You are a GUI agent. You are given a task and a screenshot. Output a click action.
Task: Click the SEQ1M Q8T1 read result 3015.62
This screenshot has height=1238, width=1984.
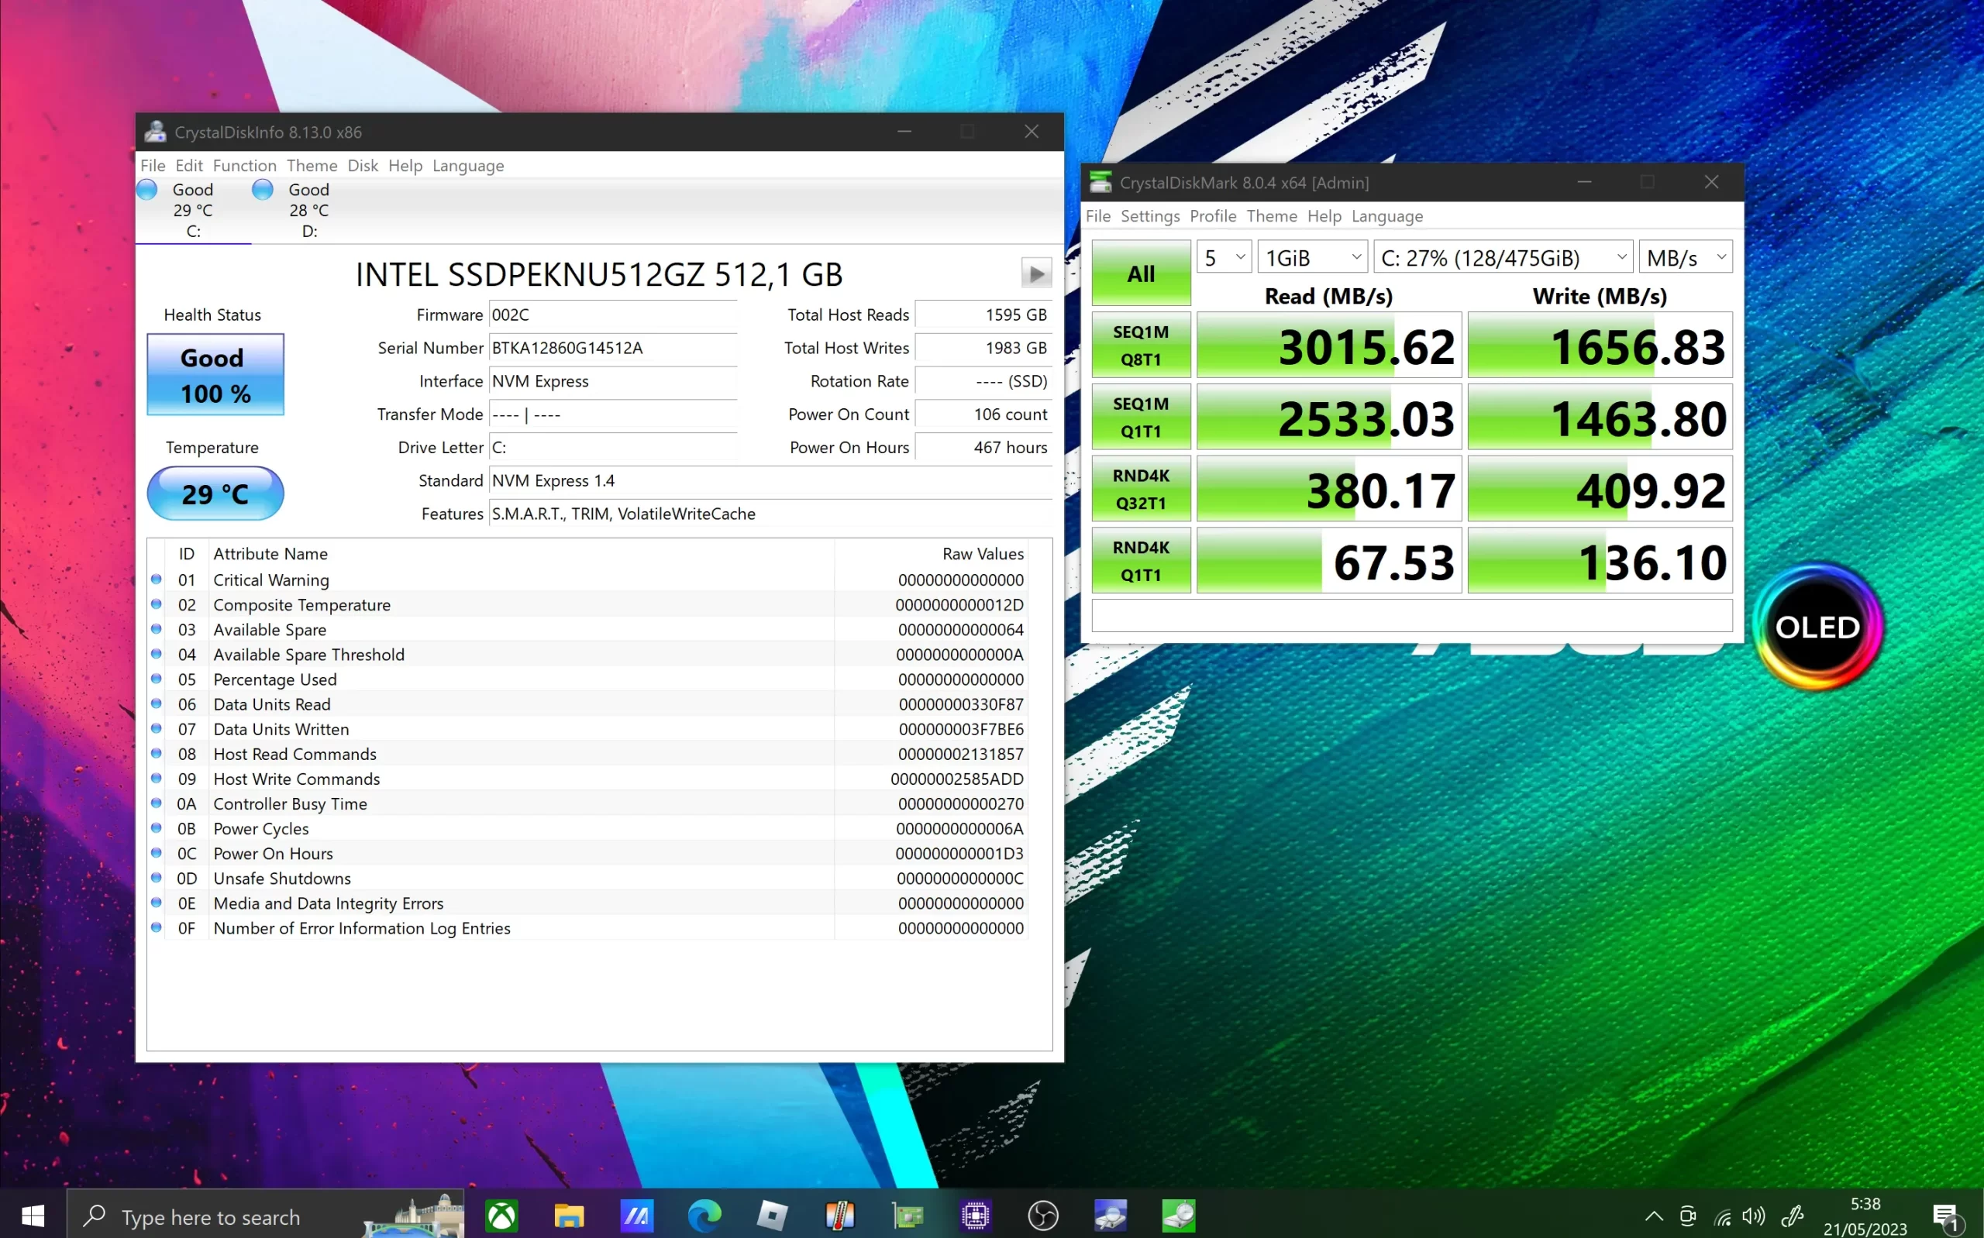(1329, 345)
